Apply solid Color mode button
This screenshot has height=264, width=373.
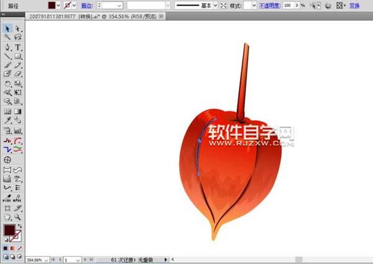tap(6, 248)
